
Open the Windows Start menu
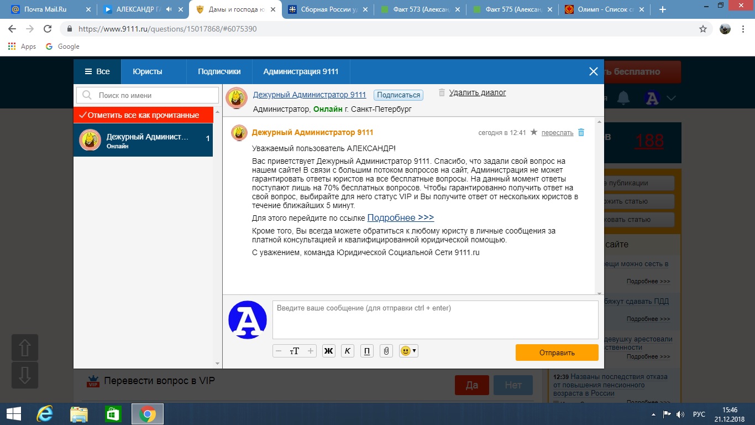pyautogui.click(x=13, y=414)
